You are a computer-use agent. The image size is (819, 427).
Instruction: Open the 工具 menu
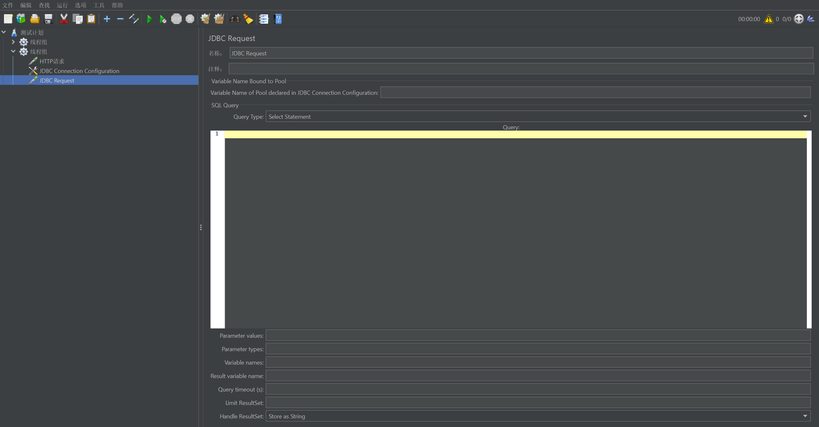pyautogui.click(x=99, y=5)
